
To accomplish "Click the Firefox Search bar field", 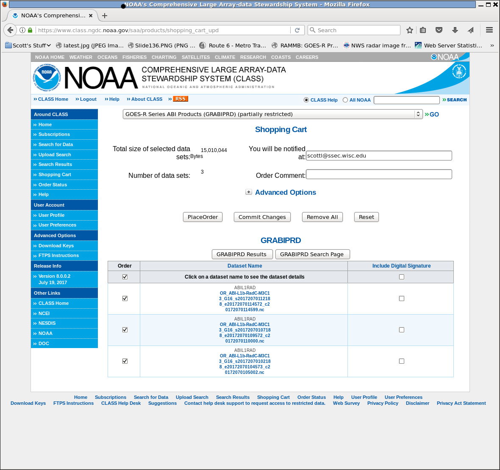I will (354, 30).
